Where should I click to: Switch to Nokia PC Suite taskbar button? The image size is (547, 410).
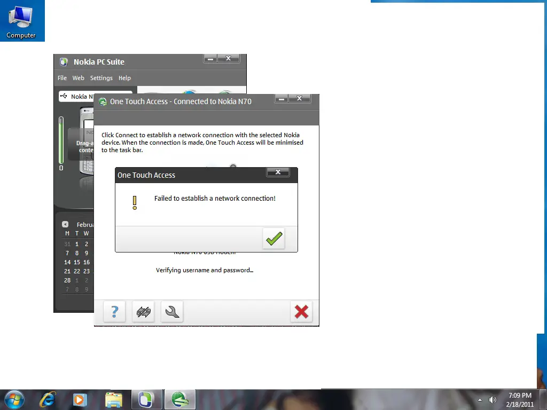click(x=146, y=399)
